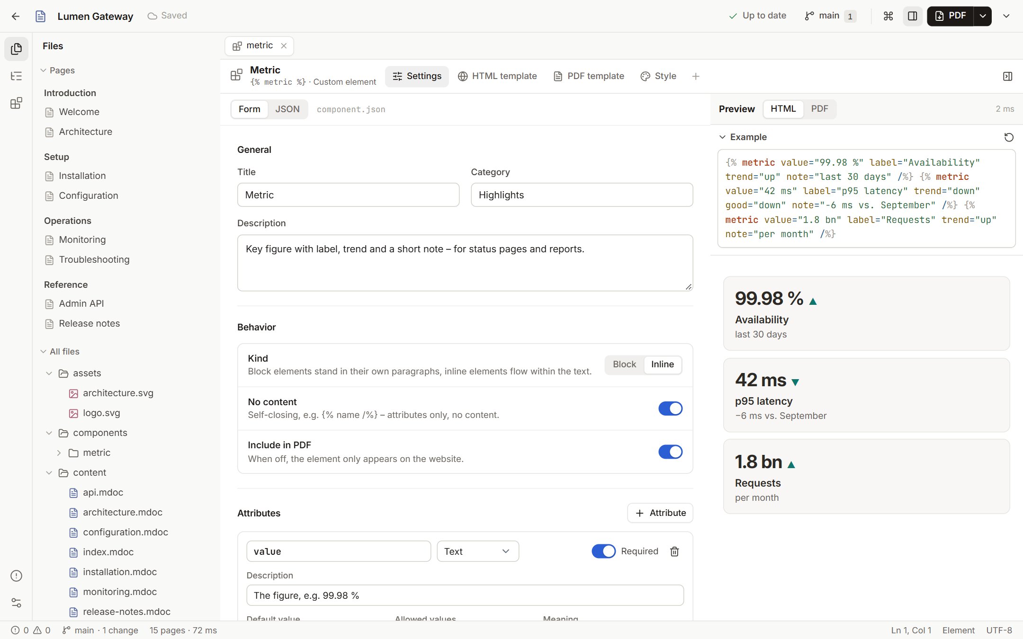This screenshot has width=1023, height=639.
Task: Collapse the Example section
Action: pyautogui.click(x=742, y=137)
